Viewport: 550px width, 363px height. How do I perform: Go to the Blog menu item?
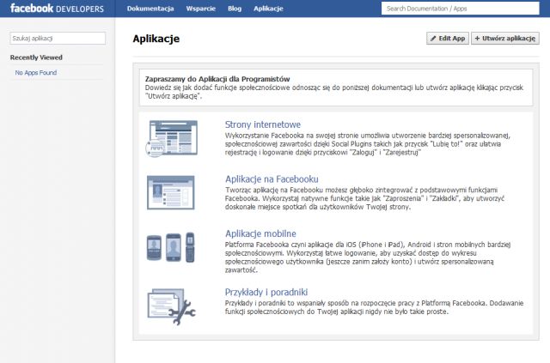click(235, 9)
